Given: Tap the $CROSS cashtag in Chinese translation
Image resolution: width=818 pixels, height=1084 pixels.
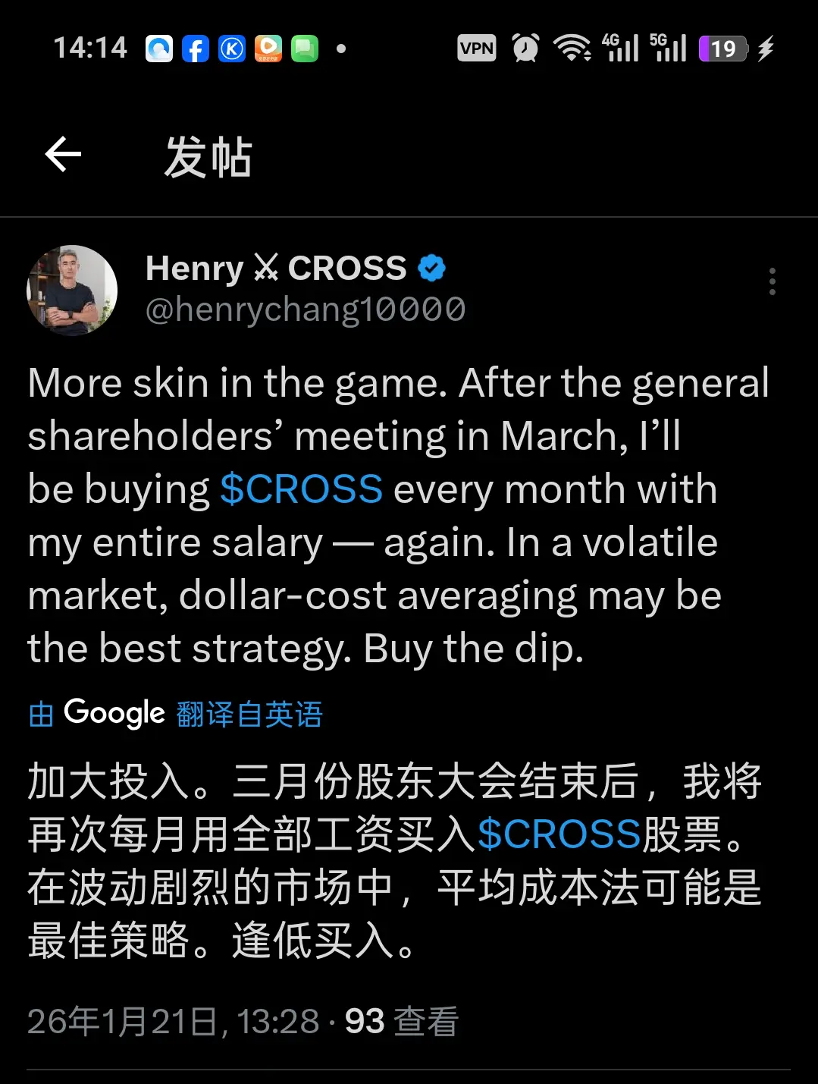Looking at the screenshot, I should click(559, 834).
